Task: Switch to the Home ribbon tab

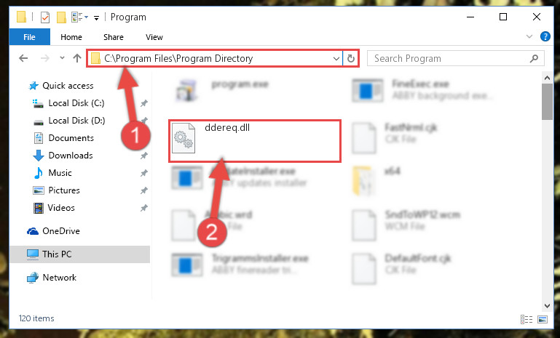Action: pos(71,37)
